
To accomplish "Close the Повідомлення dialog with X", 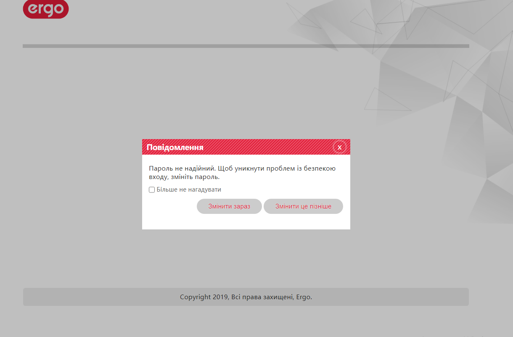I will [x=339, y=147].
